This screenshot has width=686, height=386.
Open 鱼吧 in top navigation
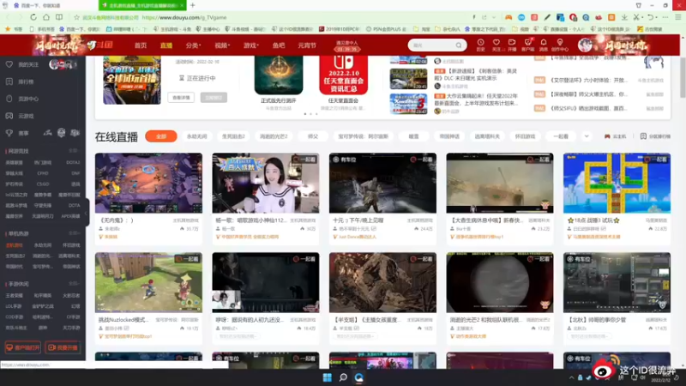pyautogui.click(x=279, y=45)
